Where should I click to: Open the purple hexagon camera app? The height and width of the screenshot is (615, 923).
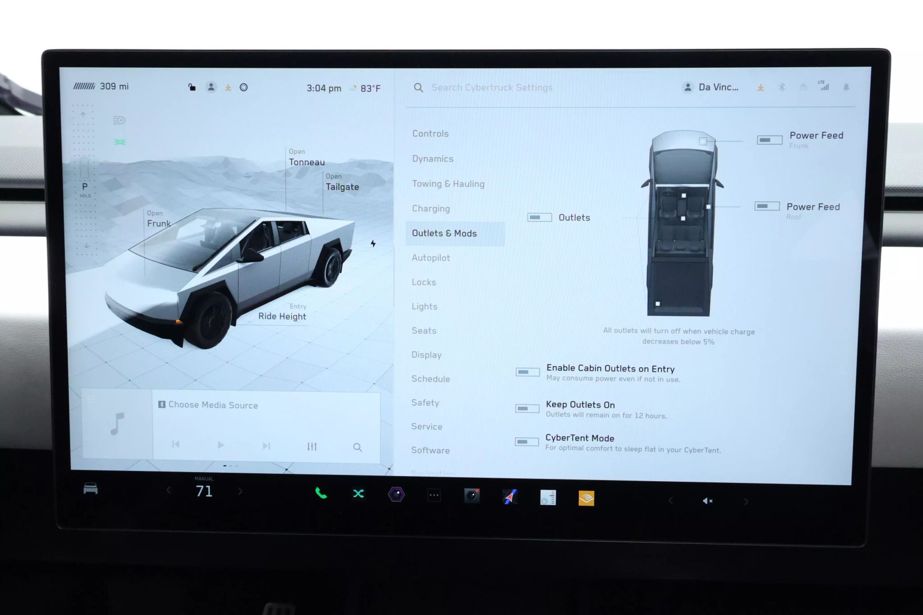(x=396, y=494)
